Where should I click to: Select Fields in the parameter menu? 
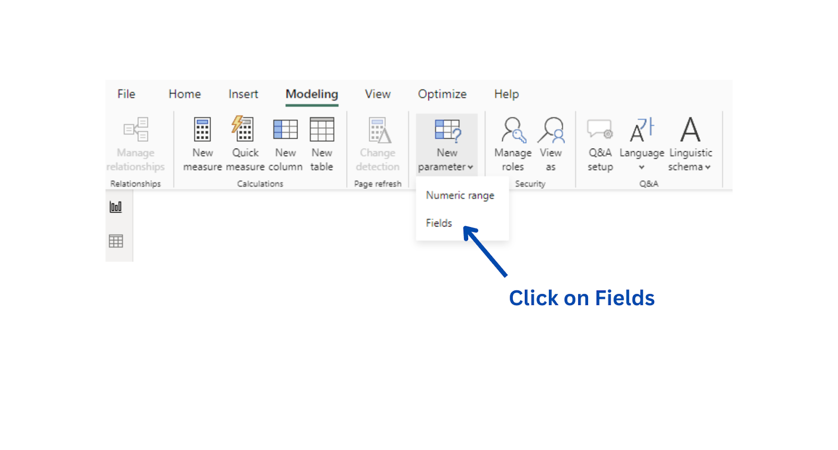(x=439, y=223)
